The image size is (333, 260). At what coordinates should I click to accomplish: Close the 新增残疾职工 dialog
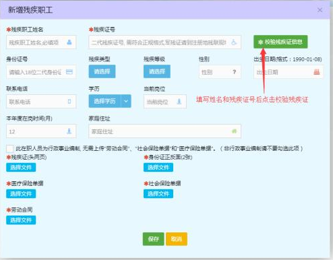[x=320, y=10]
